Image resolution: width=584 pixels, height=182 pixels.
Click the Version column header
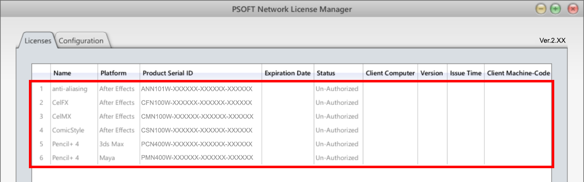(x=432, y=73)
